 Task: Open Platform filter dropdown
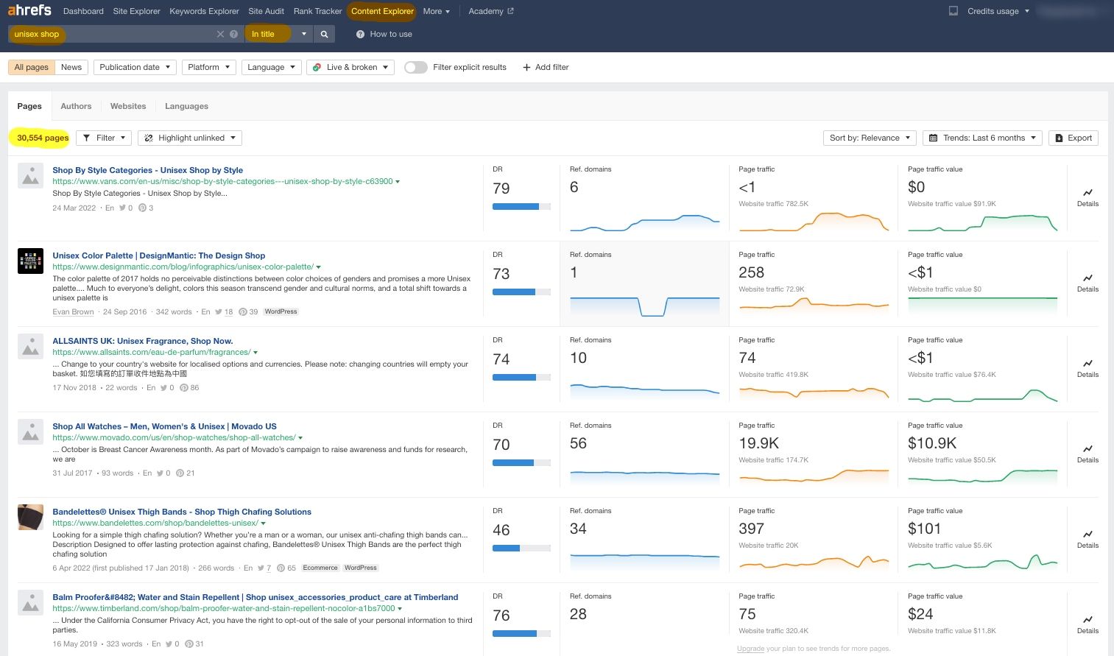(209, 67)
